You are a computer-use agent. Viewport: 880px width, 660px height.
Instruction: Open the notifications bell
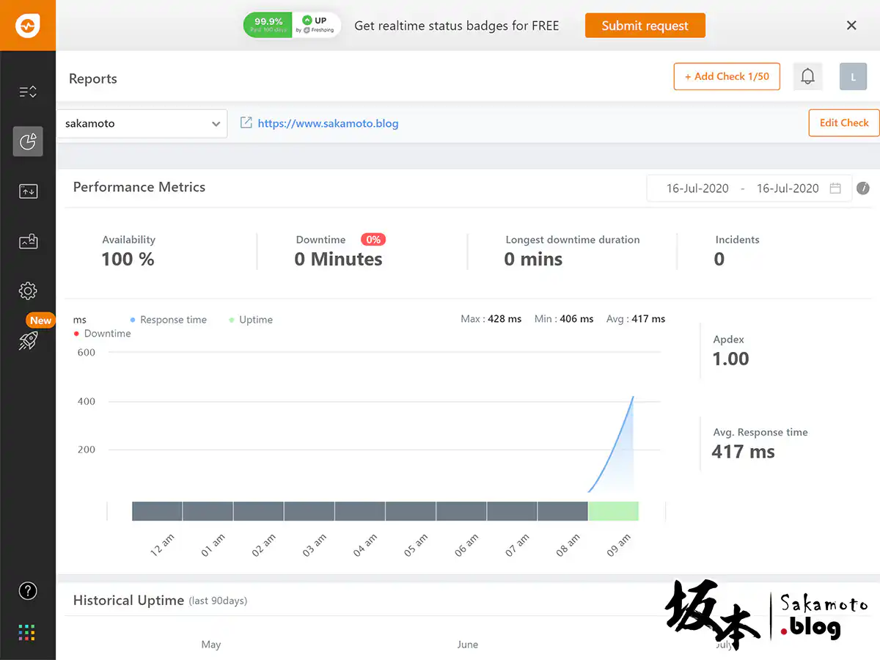click(x=807, y=76)
